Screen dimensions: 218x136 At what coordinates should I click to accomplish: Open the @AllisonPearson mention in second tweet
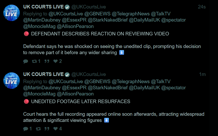tap(75, 94)
